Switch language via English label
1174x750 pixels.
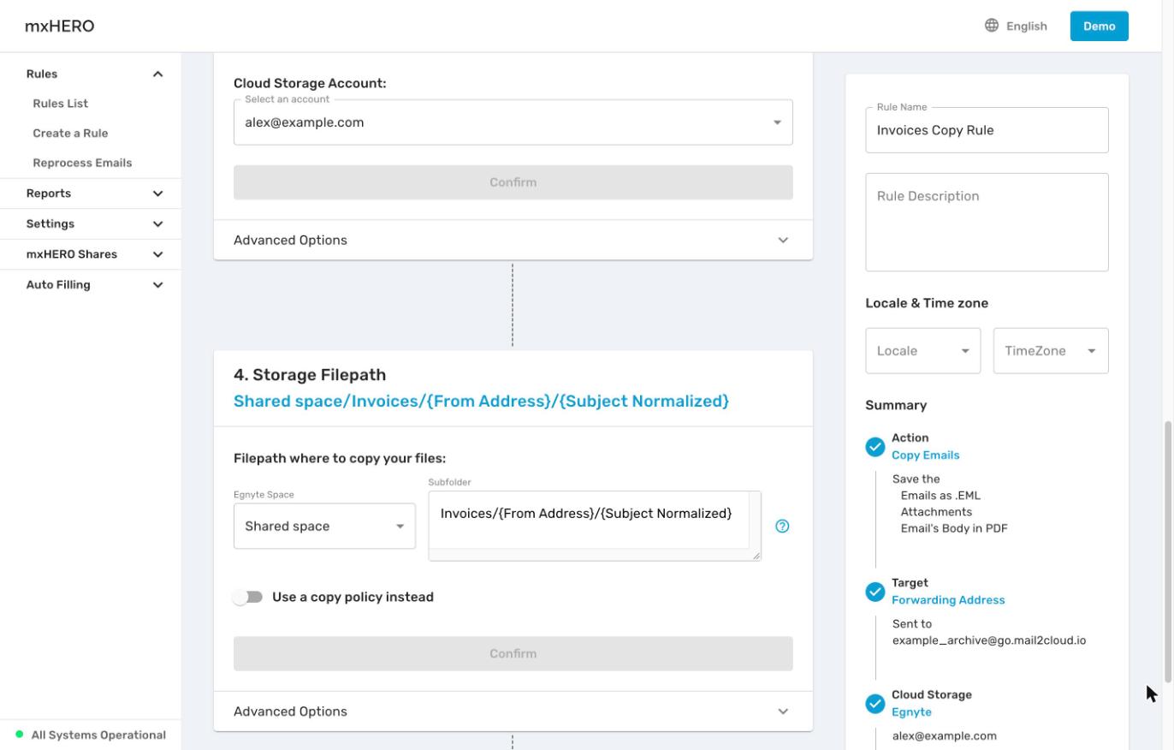tap(1027, 27)
